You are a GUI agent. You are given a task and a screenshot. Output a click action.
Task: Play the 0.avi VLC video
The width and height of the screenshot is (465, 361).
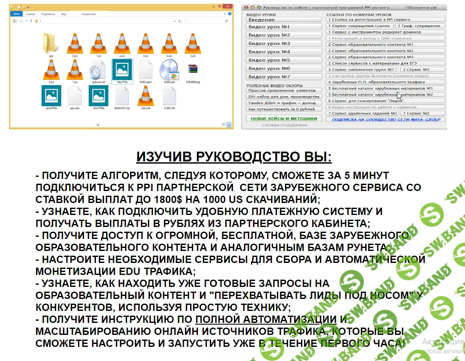75,44
